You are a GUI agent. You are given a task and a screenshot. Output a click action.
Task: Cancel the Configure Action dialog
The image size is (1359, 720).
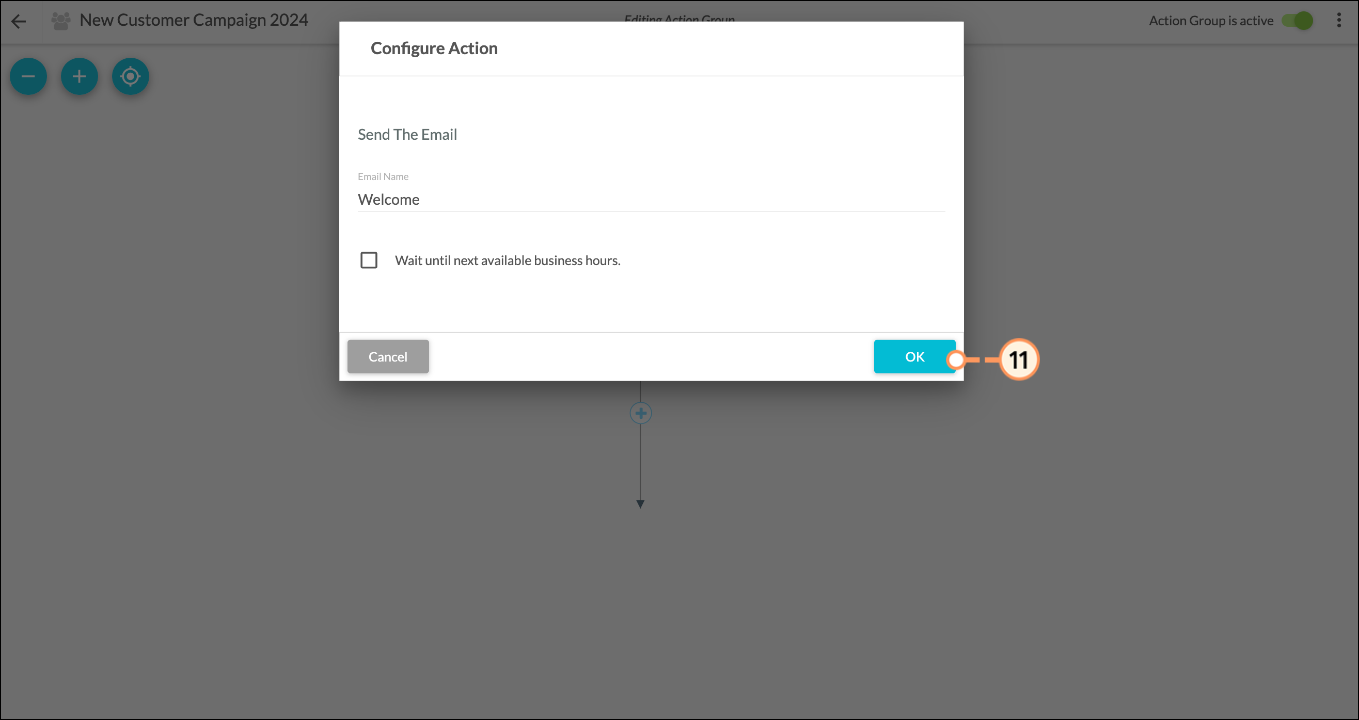tap(388, 356)
